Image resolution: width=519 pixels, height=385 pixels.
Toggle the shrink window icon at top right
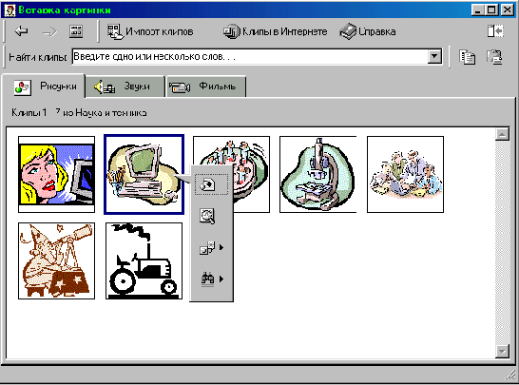coord(496,31)
